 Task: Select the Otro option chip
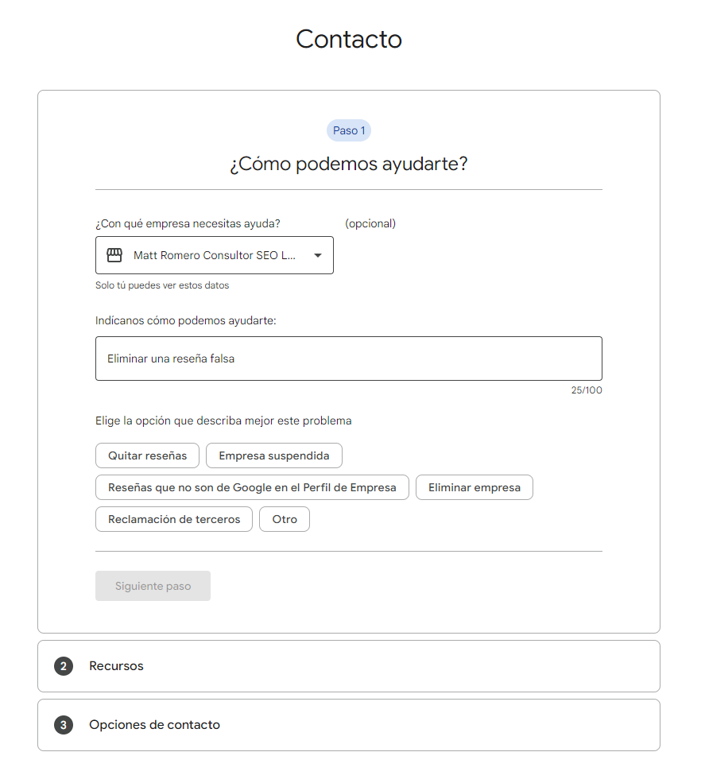click(x=285, y=519)
